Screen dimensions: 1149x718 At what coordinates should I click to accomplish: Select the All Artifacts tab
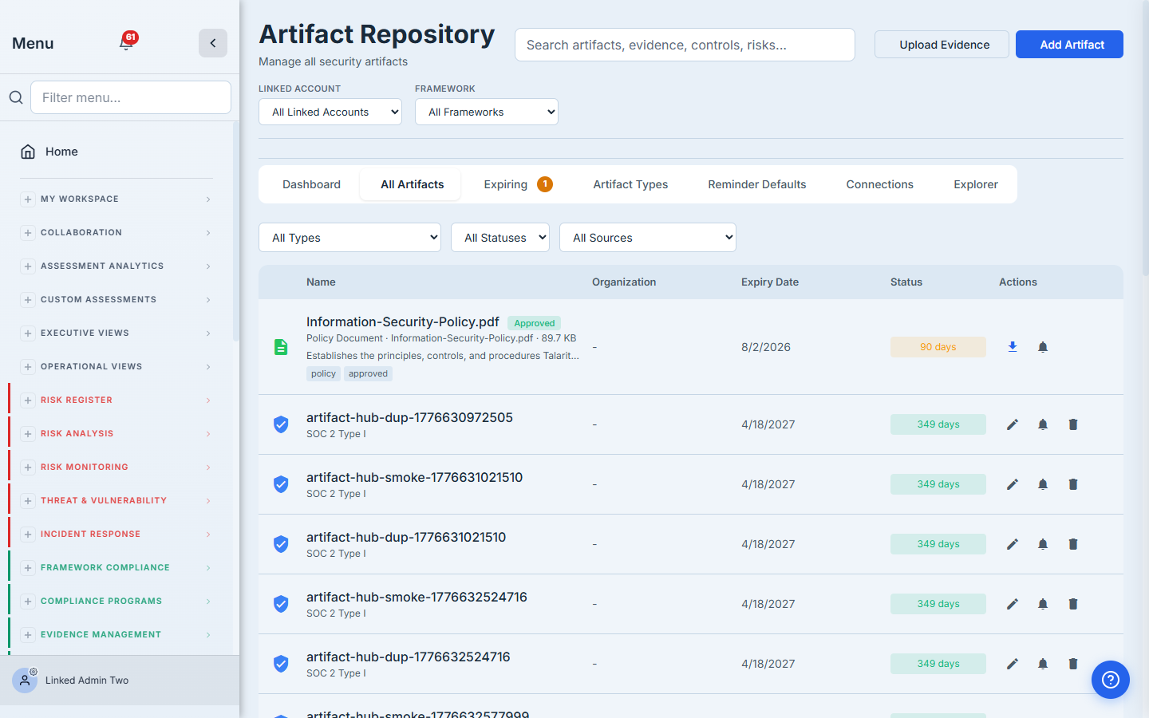(412, 184)
